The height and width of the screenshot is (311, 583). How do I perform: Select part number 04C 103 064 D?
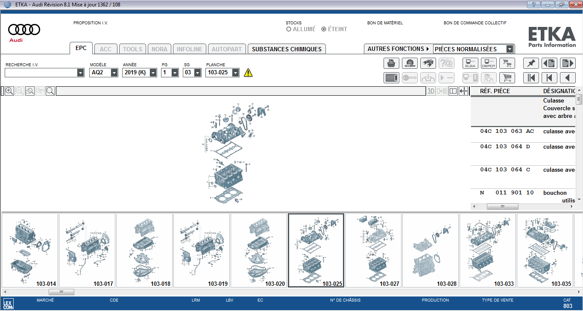point(505,147)
